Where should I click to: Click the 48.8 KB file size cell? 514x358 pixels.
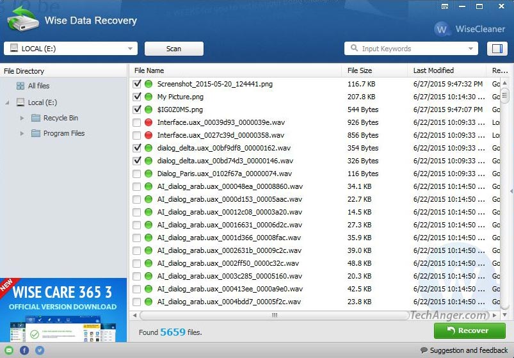pos(359,263)
